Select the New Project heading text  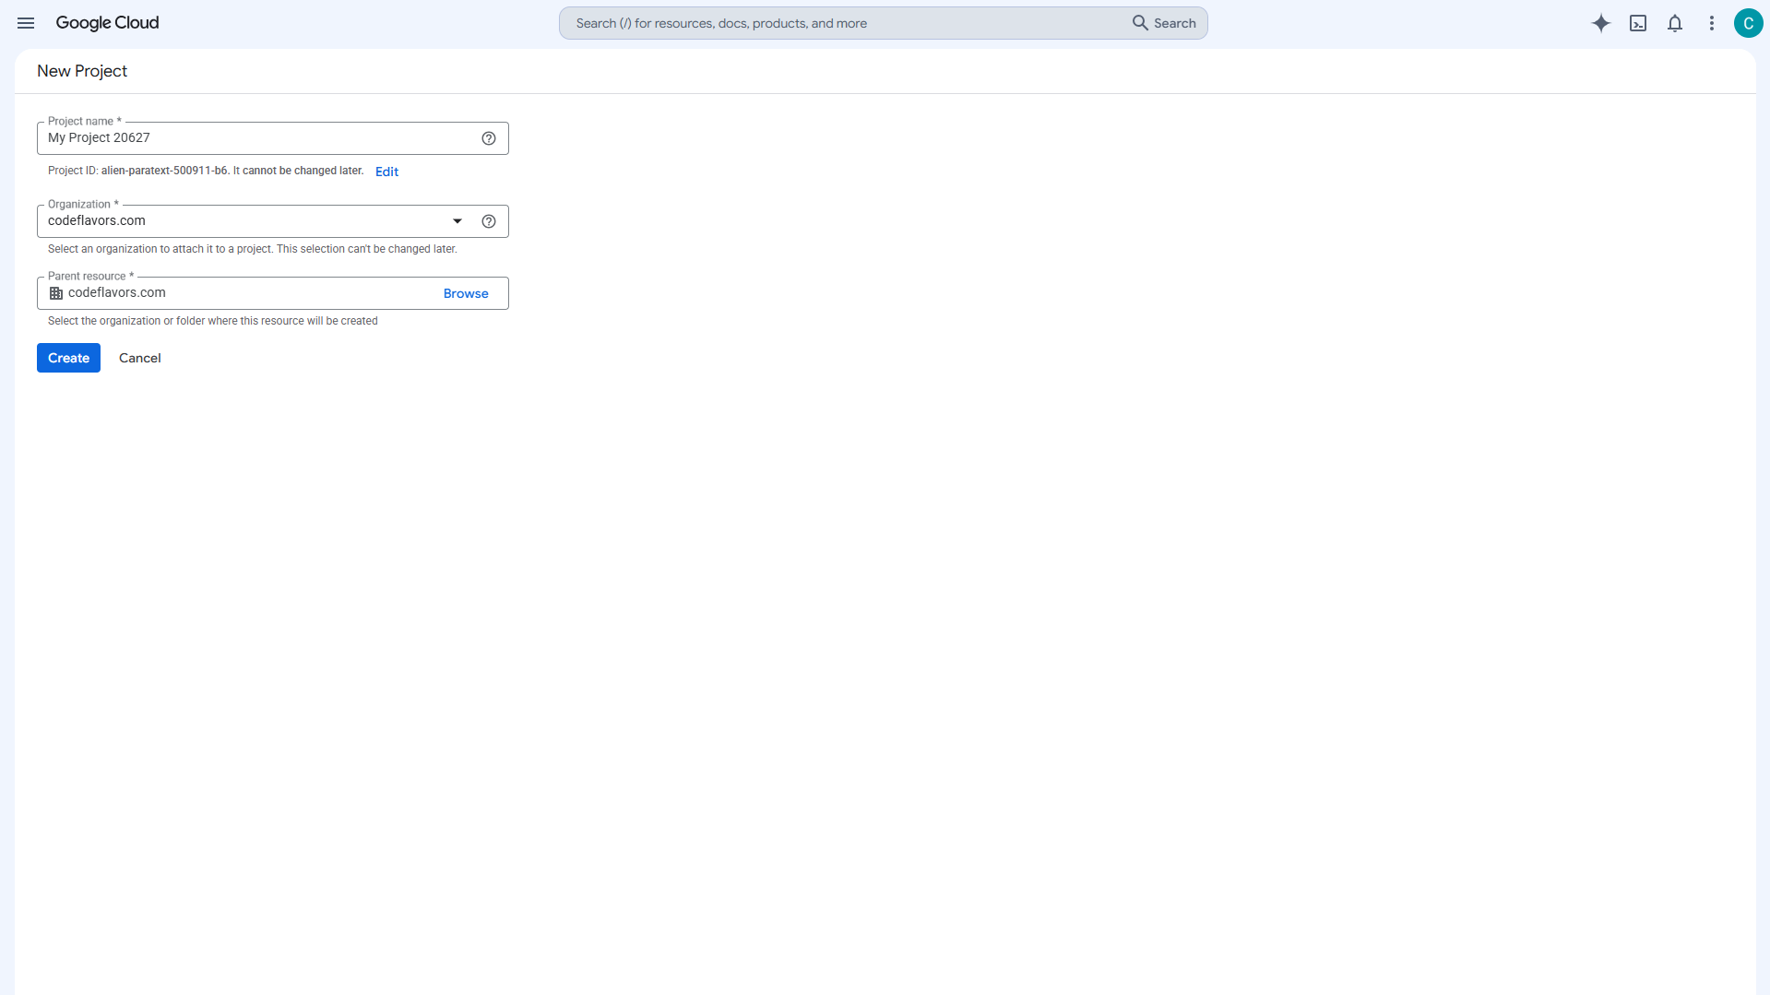(x=82, y=71)
